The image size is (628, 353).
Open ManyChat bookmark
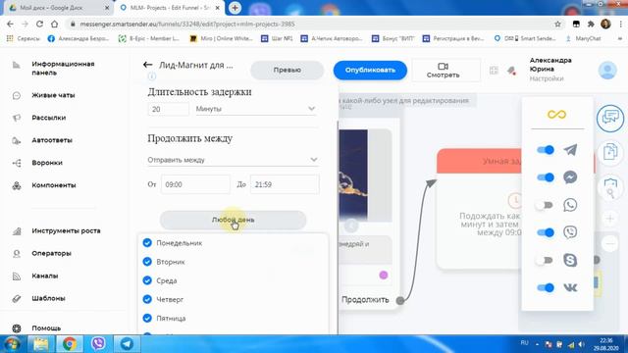584,38
